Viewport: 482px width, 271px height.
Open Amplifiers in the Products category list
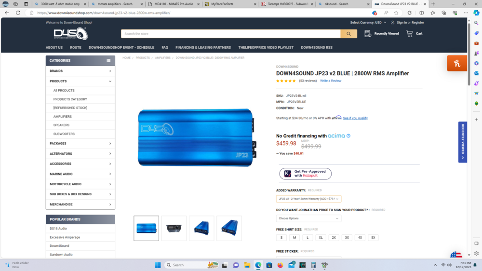(62, 117)
